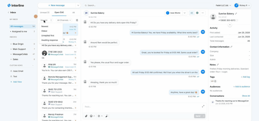The image size is (259, 121).
Task: Click the Sunrise Bakery channel icon in header
Action: (x=86, y=13)
